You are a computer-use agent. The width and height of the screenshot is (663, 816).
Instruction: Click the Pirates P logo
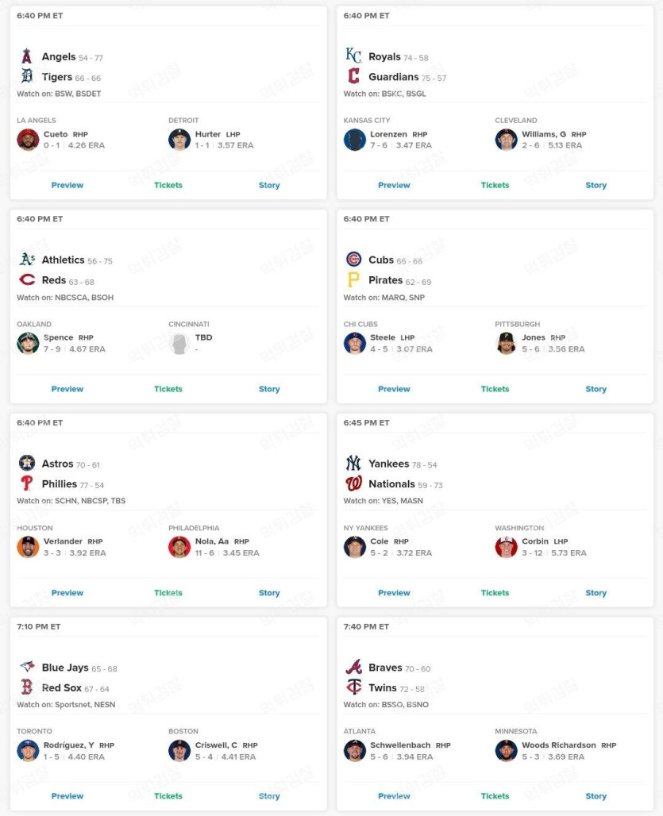[x=353, y=279]
